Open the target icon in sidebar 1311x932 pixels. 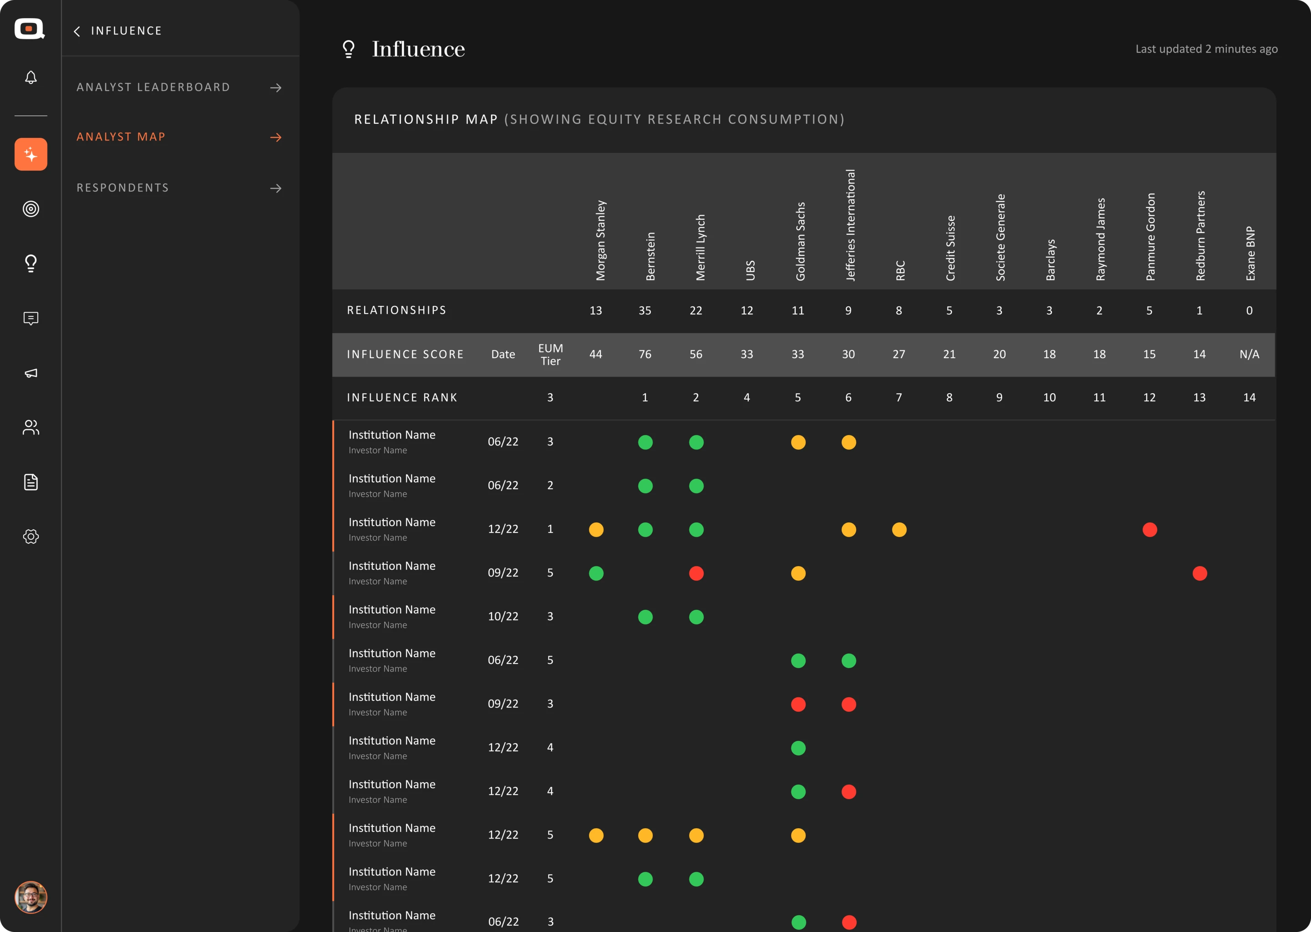point(31,209)
